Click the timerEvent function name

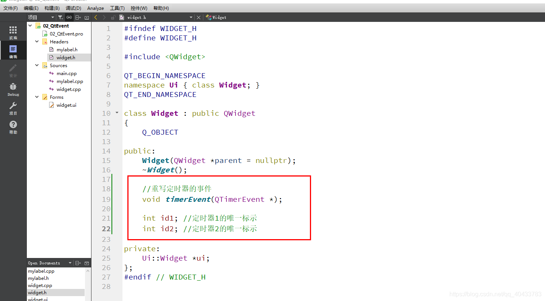(x=188, y=199)
